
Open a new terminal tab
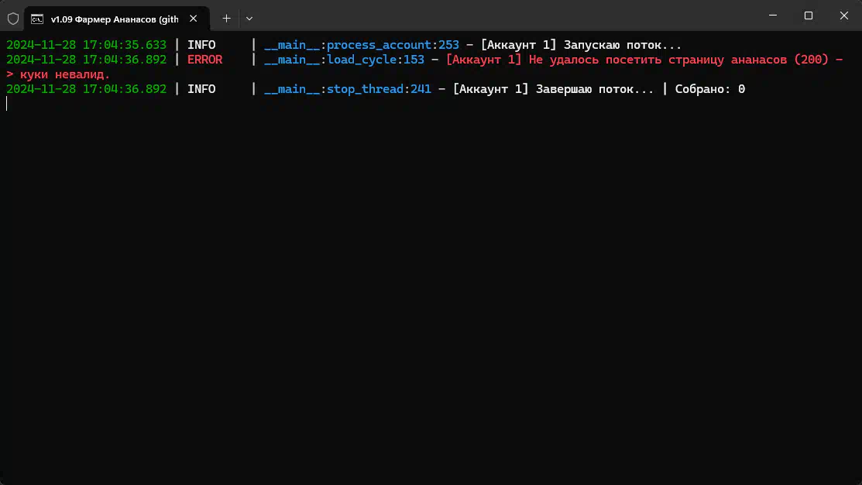pos(226,19)
